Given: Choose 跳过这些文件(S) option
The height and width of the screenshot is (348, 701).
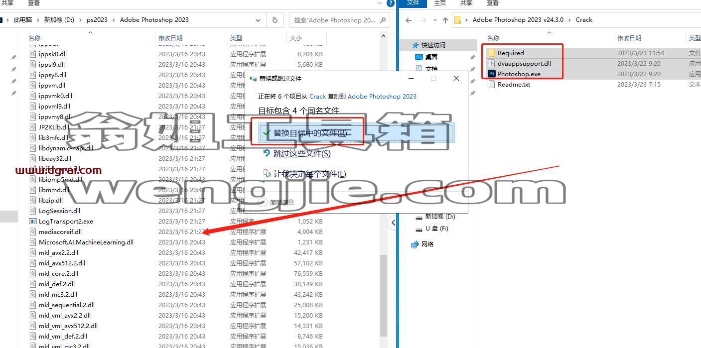Looking at the screenshot, I should [x=302, y=153].
